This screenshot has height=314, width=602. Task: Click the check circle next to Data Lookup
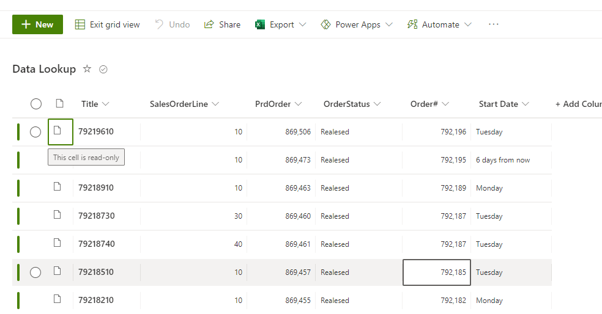pos(103,69)
